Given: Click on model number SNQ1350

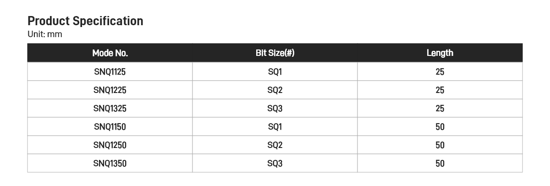Looking at the screenshot, I should click(110, 164).
